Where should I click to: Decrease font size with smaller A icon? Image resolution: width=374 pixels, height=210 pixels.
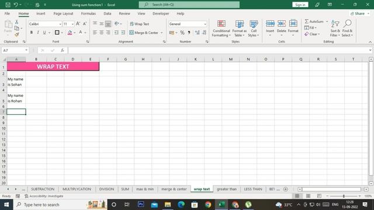(x=85, y=24)
